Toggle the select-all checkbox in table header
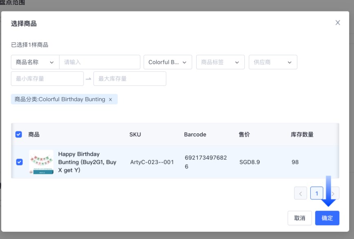The image size is (354, 239). coord(19,135)
